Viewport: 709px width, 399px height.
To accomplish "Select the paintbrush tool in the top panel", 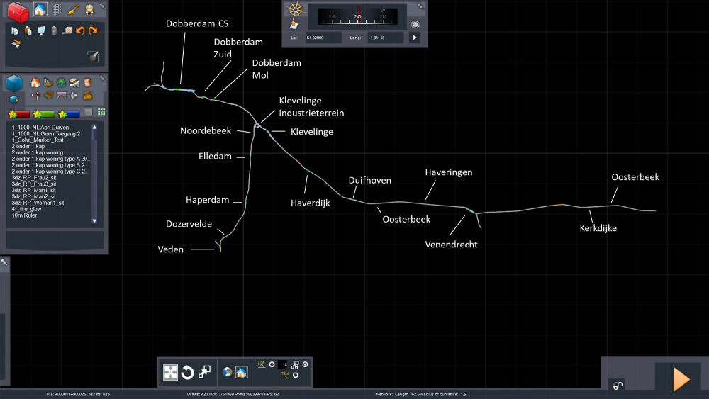I will pos(72,10).
